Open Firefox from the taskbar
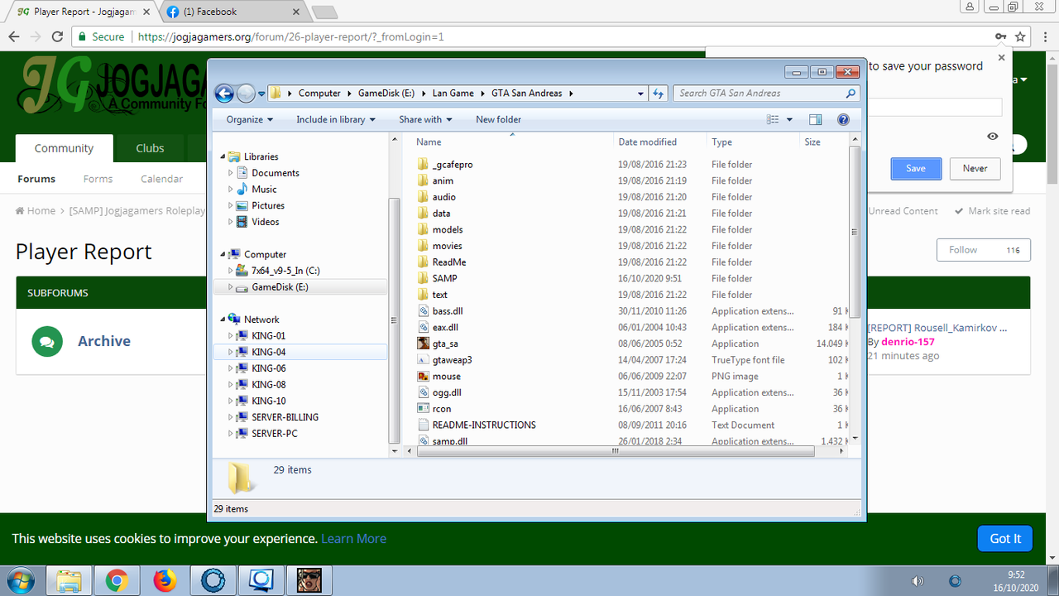The height and width of the screenshot is (596, 1059). click(165, 581)
